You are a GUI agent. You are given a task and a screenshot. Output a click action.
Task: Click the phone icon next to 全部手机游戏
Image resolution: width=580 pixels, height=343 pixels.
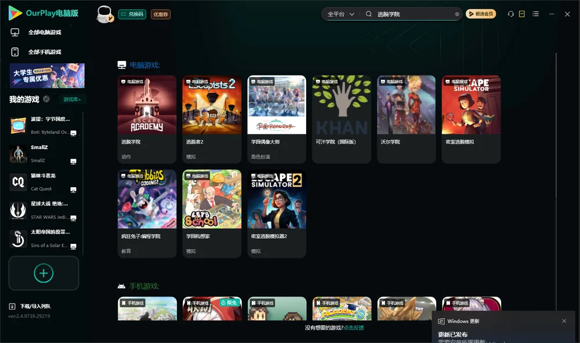[15, 52]
